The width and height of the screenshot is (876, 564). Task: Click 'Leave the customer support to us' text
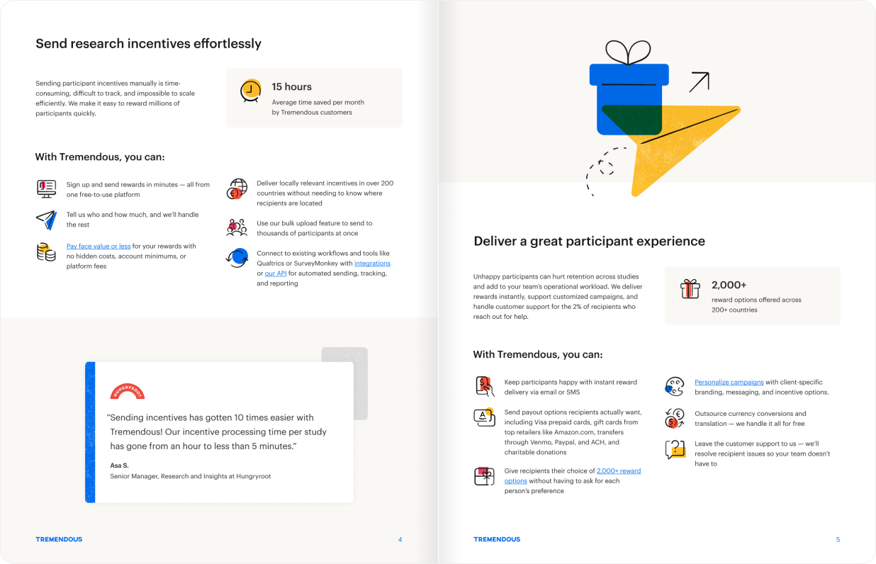[x=762, y=453]
